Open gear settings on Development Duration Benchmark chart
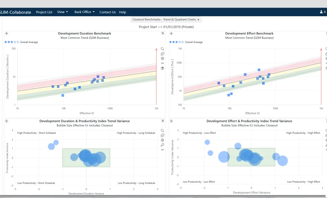The height and width of the screenshot is (198, 327). [x=162, y=59]
